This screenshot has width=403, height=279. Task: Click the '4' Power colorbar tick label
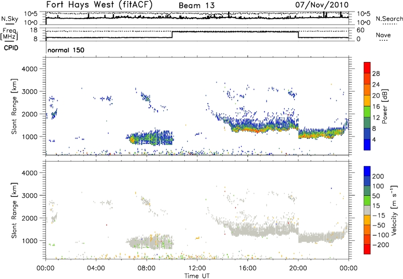click(x=374, y=140)
